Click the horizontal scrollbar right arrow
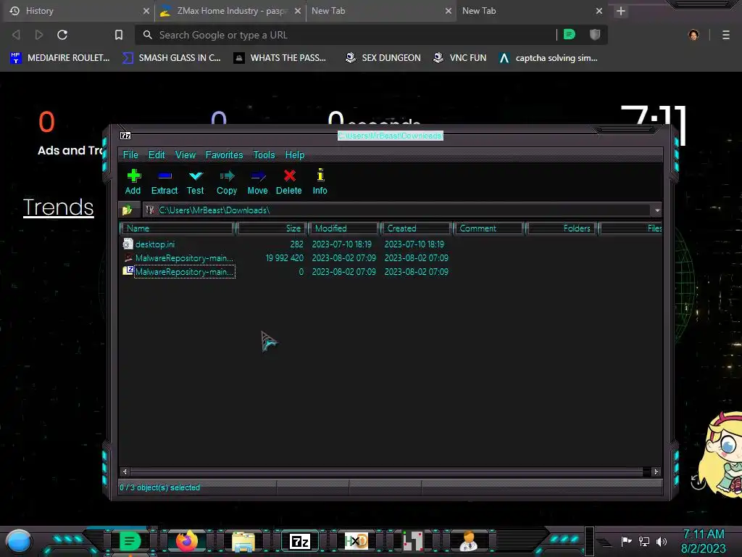 [x=656, y=471]
